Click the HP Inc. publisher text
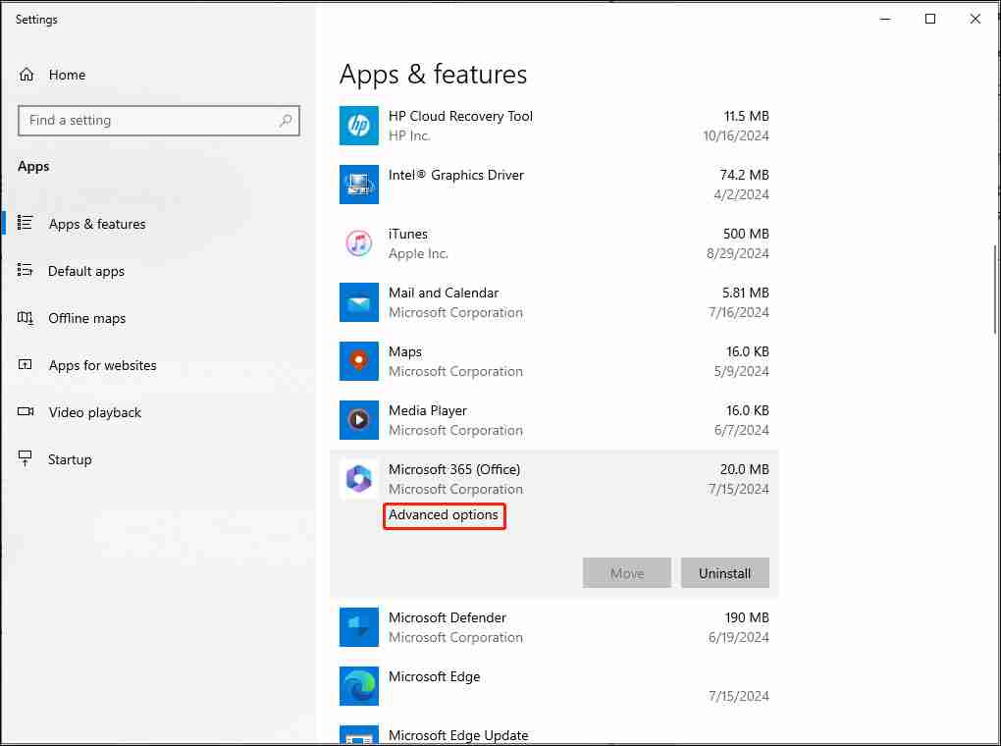Screen dimensions: 1001x746 409,135
